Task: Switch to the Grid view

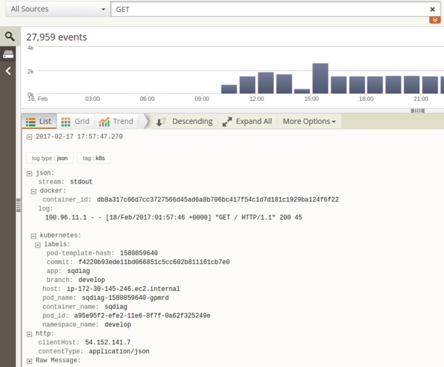Action: (75, 121)
